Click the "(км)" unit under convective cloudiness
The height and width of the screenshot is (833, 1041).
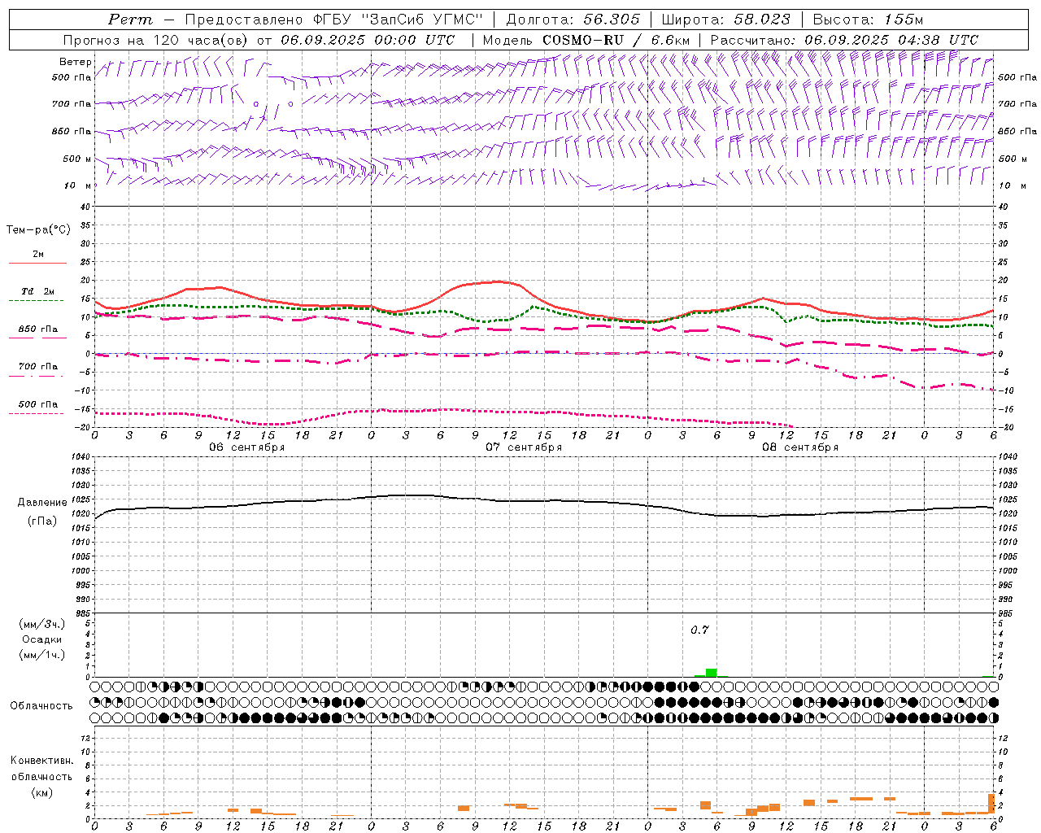pos(42,792)
